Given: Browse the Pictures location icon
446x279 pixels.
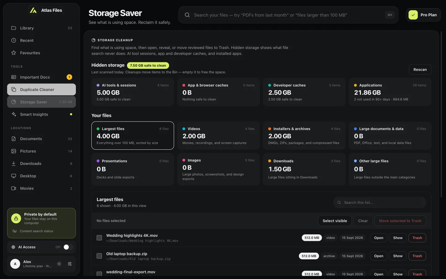Looking at the screenshot, I should point(14,151).
